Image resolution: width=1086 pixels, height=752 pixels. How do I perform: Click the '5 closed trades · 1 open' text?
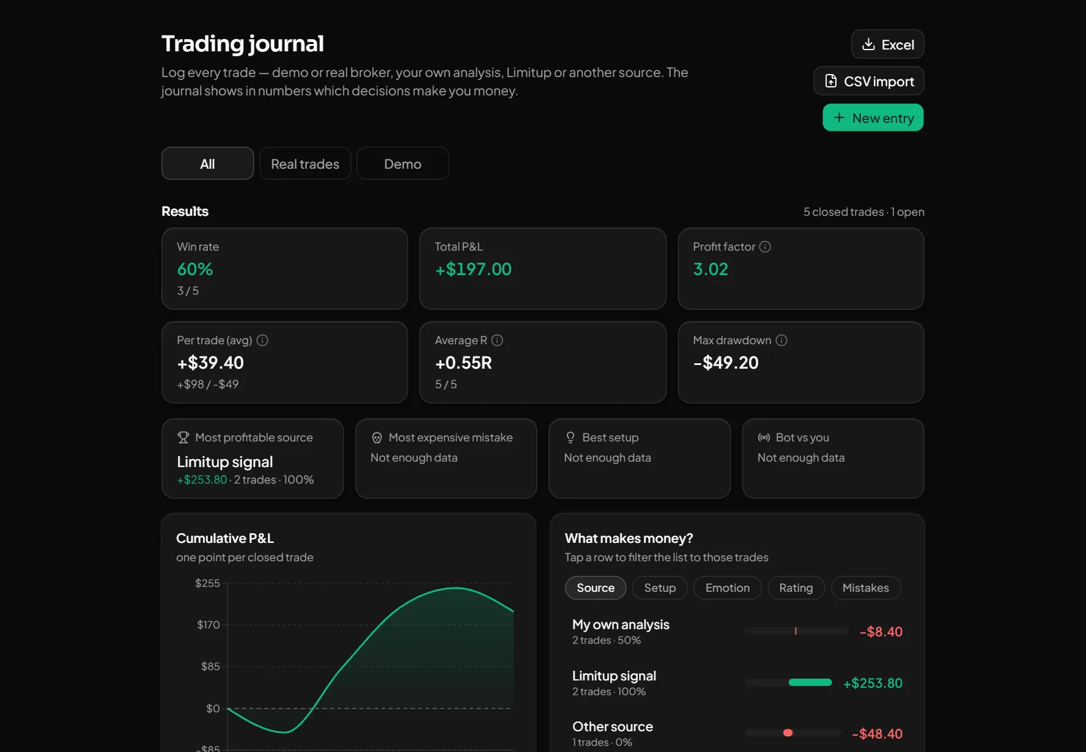click(863, 212)
